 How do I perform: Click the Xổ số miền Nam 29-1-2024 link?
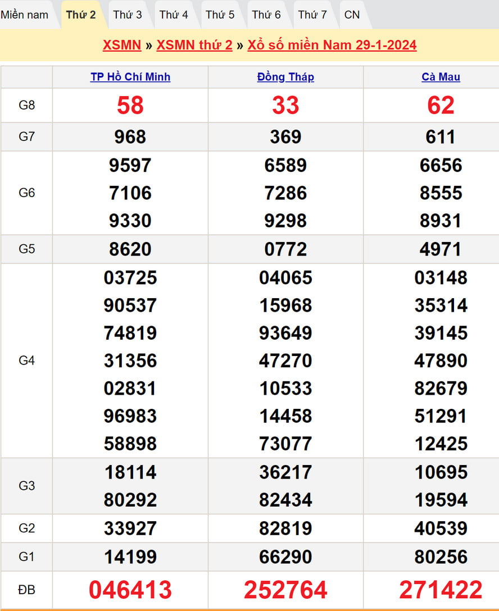pyautogui.click(x=332, y=45)
